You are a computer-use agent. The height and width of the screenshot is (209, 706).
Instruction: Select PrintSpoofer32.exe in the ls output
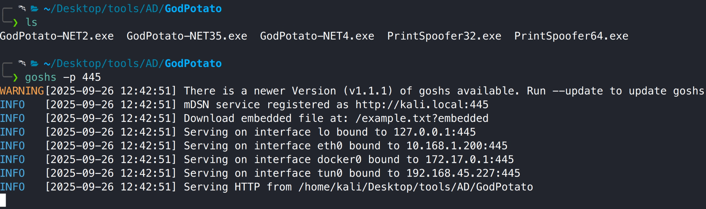click(444, 36)
